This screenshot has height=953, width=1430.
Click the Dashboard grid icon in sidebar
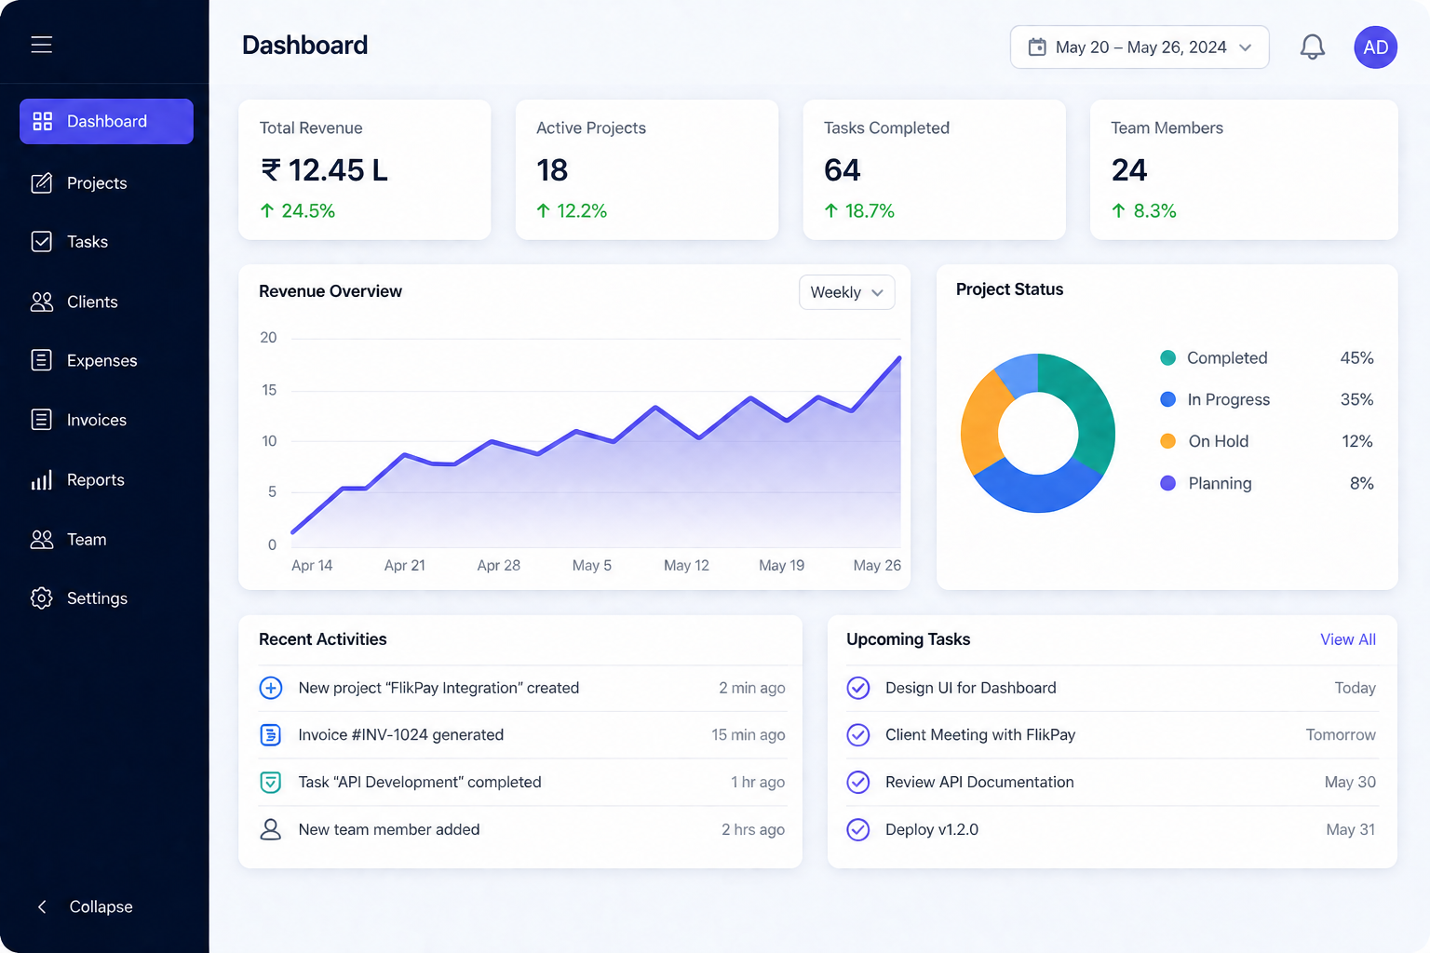pos(43,121)
